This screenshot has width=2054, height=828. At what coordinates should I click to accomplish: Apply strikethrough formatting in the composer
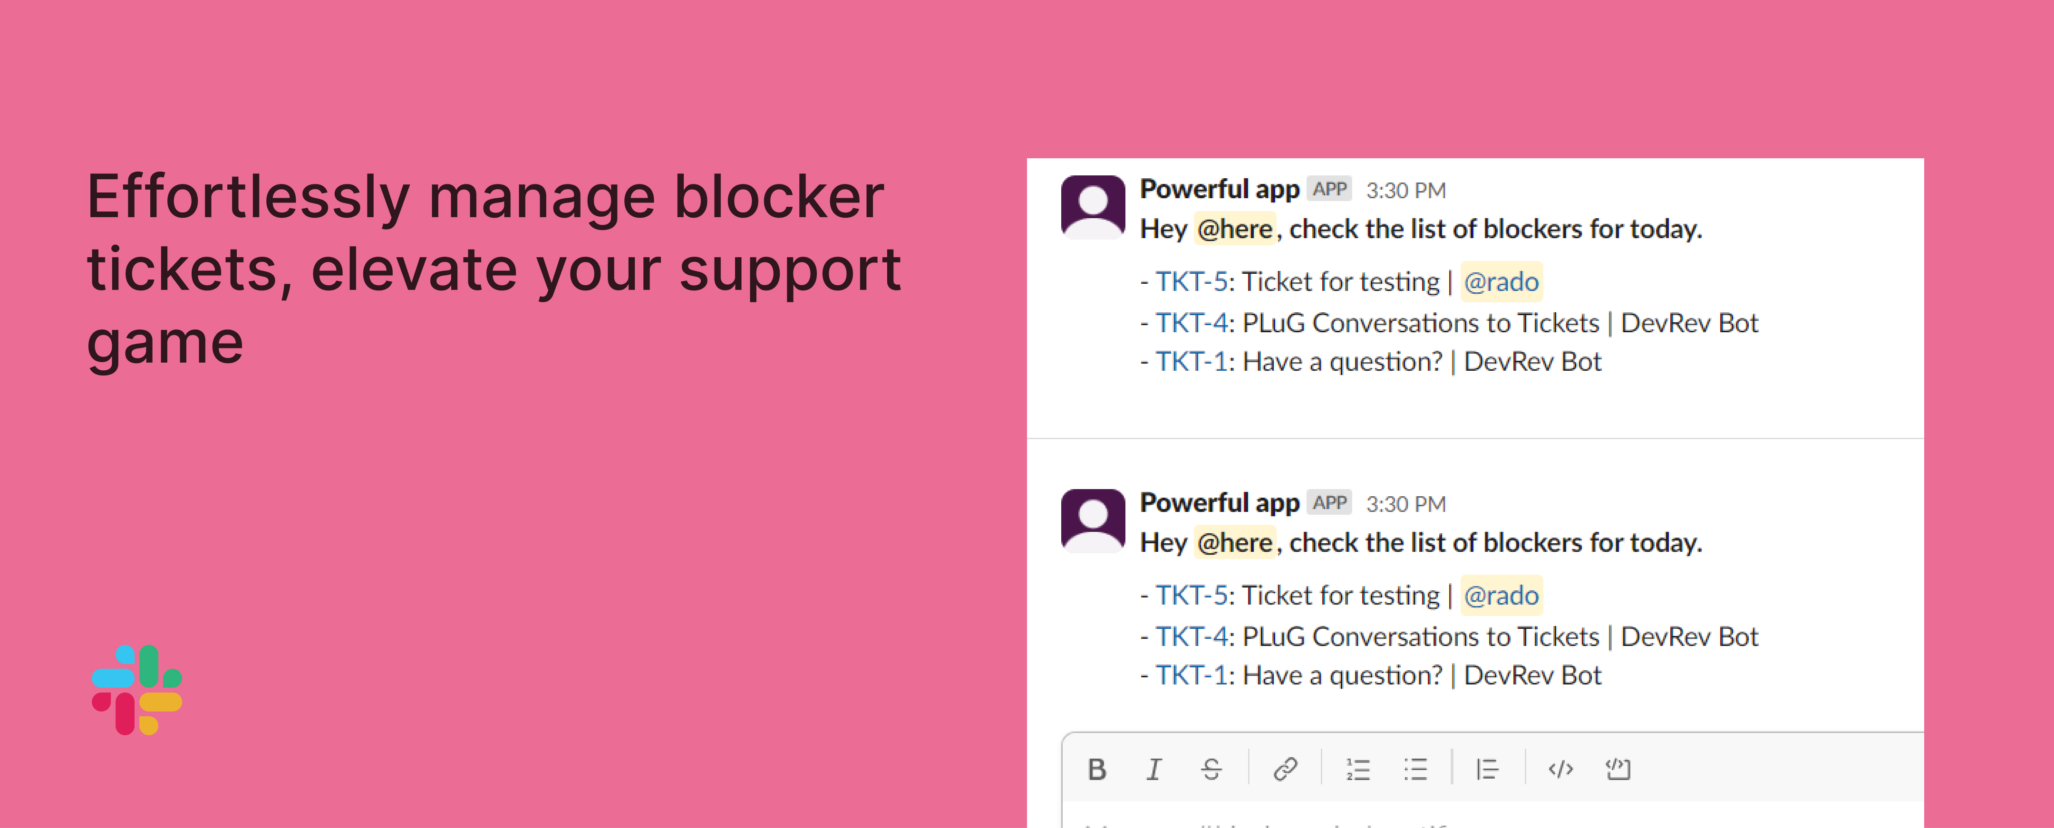[1211, 769]
